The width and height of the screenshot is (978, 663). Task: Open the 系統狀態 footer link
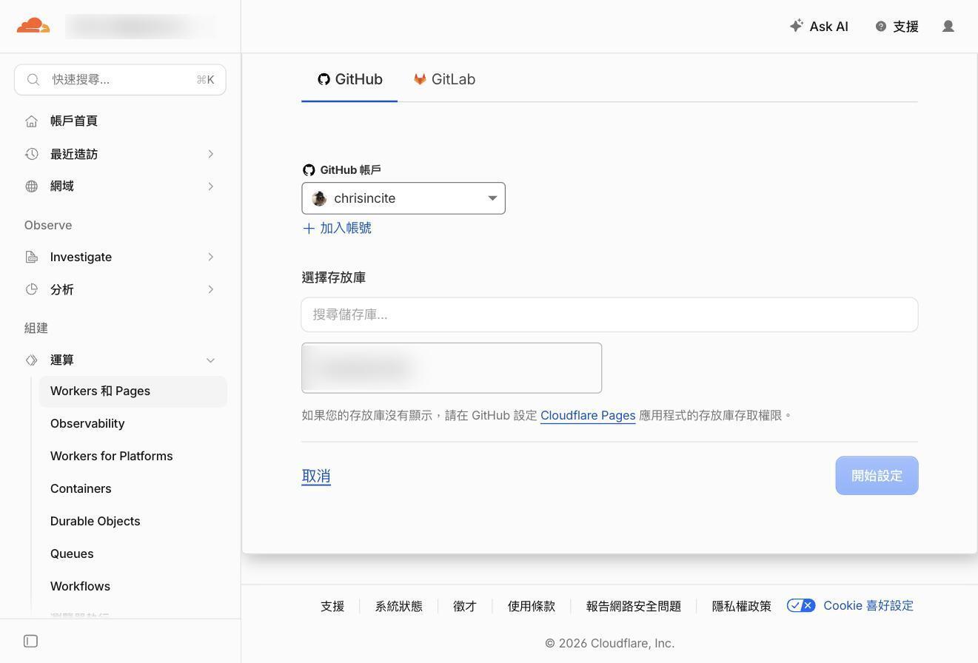398,606
